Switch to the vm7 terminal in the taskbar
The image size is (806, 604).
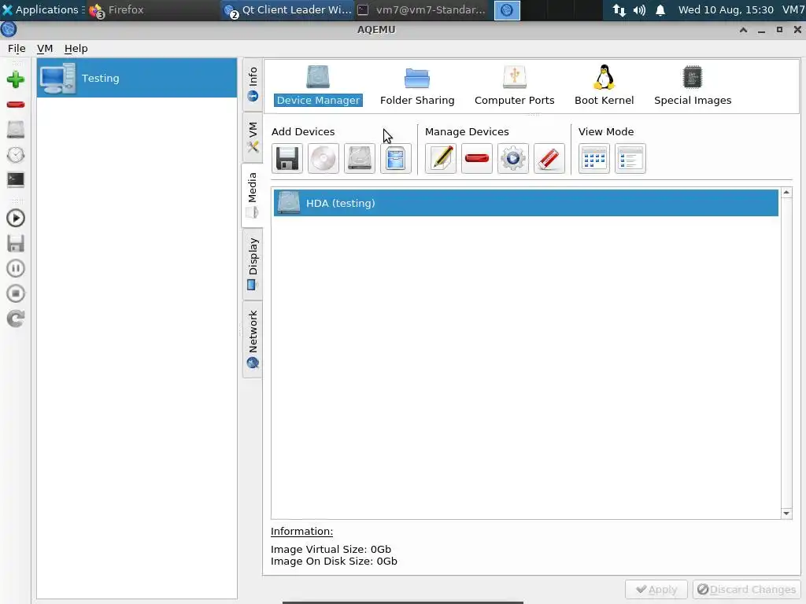(x=422, y=9)
